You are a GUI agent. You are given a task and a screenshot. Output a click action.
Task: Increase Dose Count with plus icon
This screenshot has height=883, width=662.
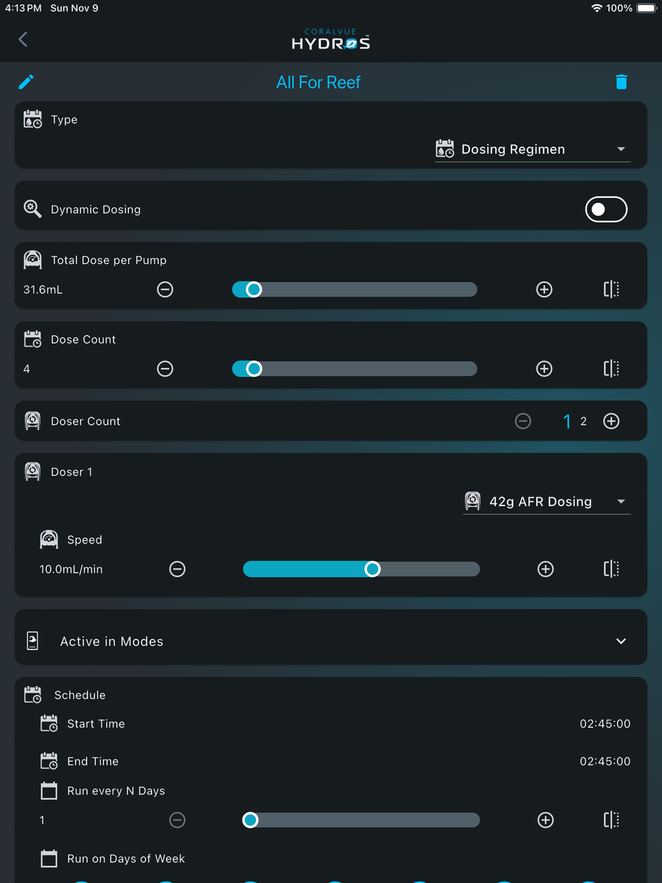(544, 369)
